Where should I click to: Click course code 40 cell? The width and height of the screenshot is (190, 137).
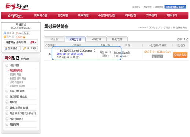[x=50, y=54]
